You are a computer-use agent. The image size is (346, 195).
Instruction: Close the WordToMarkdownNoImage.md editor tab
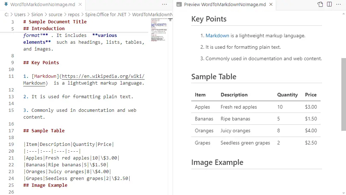coord(79,5)
